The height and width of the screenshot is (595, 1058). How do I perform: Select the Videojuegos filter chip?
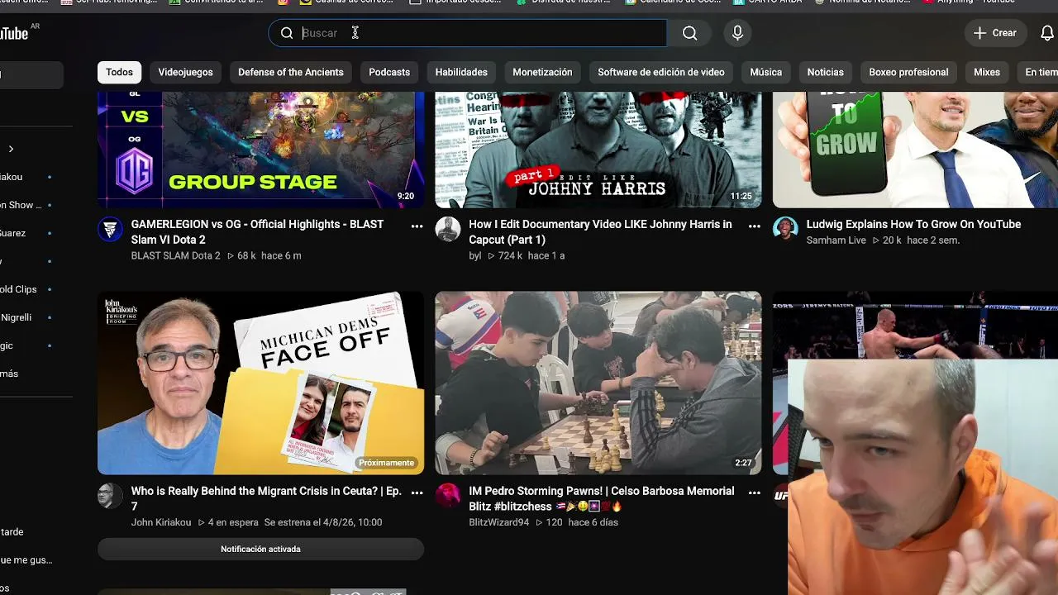[185, 72]
